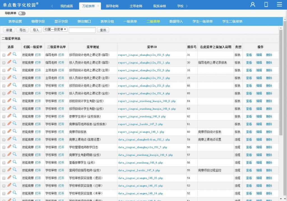Click magnifier icon in 竞赛项目报表 row
Image resolution: width=287 pixels, height=201 pixels.
point(15,131)
